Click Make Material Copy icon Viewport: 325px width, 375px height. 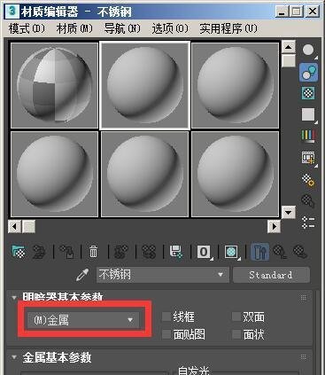pos(121,252)
